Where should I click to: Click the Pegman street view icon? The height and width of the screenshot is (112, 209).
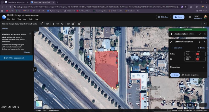[x=179, y=105]
